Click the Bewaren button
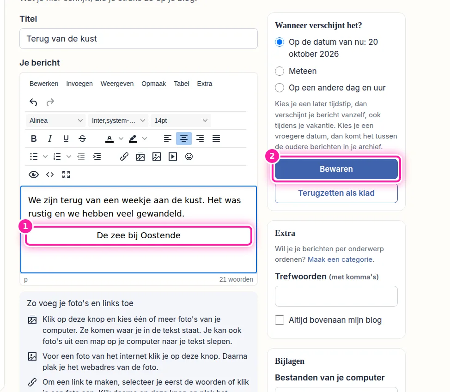The width and height of the screenshot is (450, 392). (x=336, y=169)
